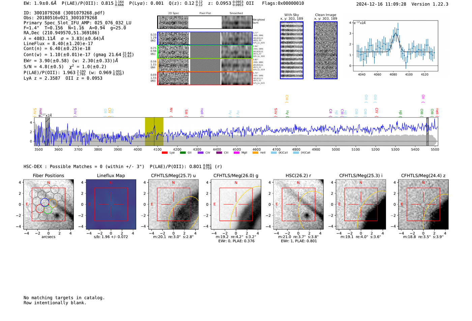Click the orange HeII legend swatch
Screen dimensions: 472x321
(255, 153)
